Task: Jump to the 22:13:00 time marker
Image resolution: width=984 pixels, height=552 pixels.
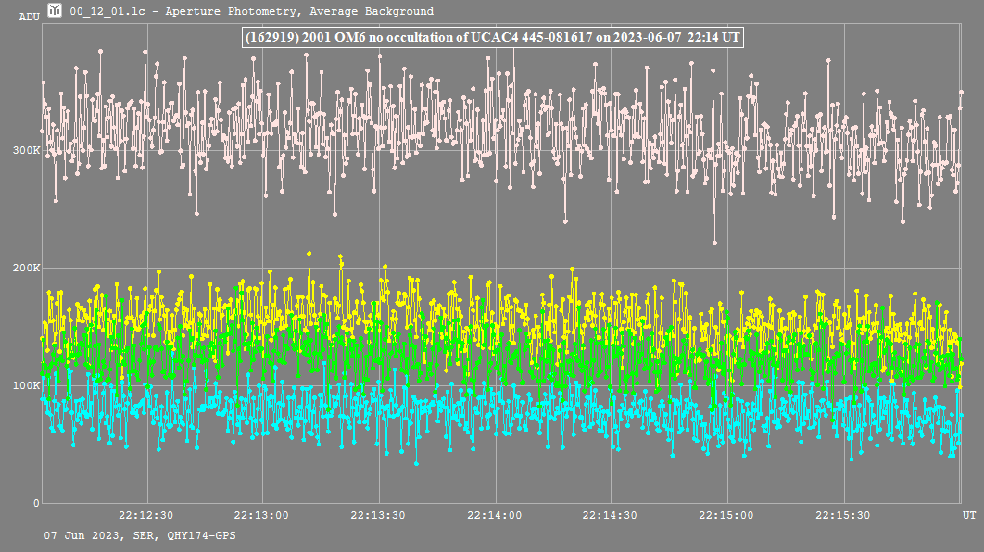Action: 262,515
